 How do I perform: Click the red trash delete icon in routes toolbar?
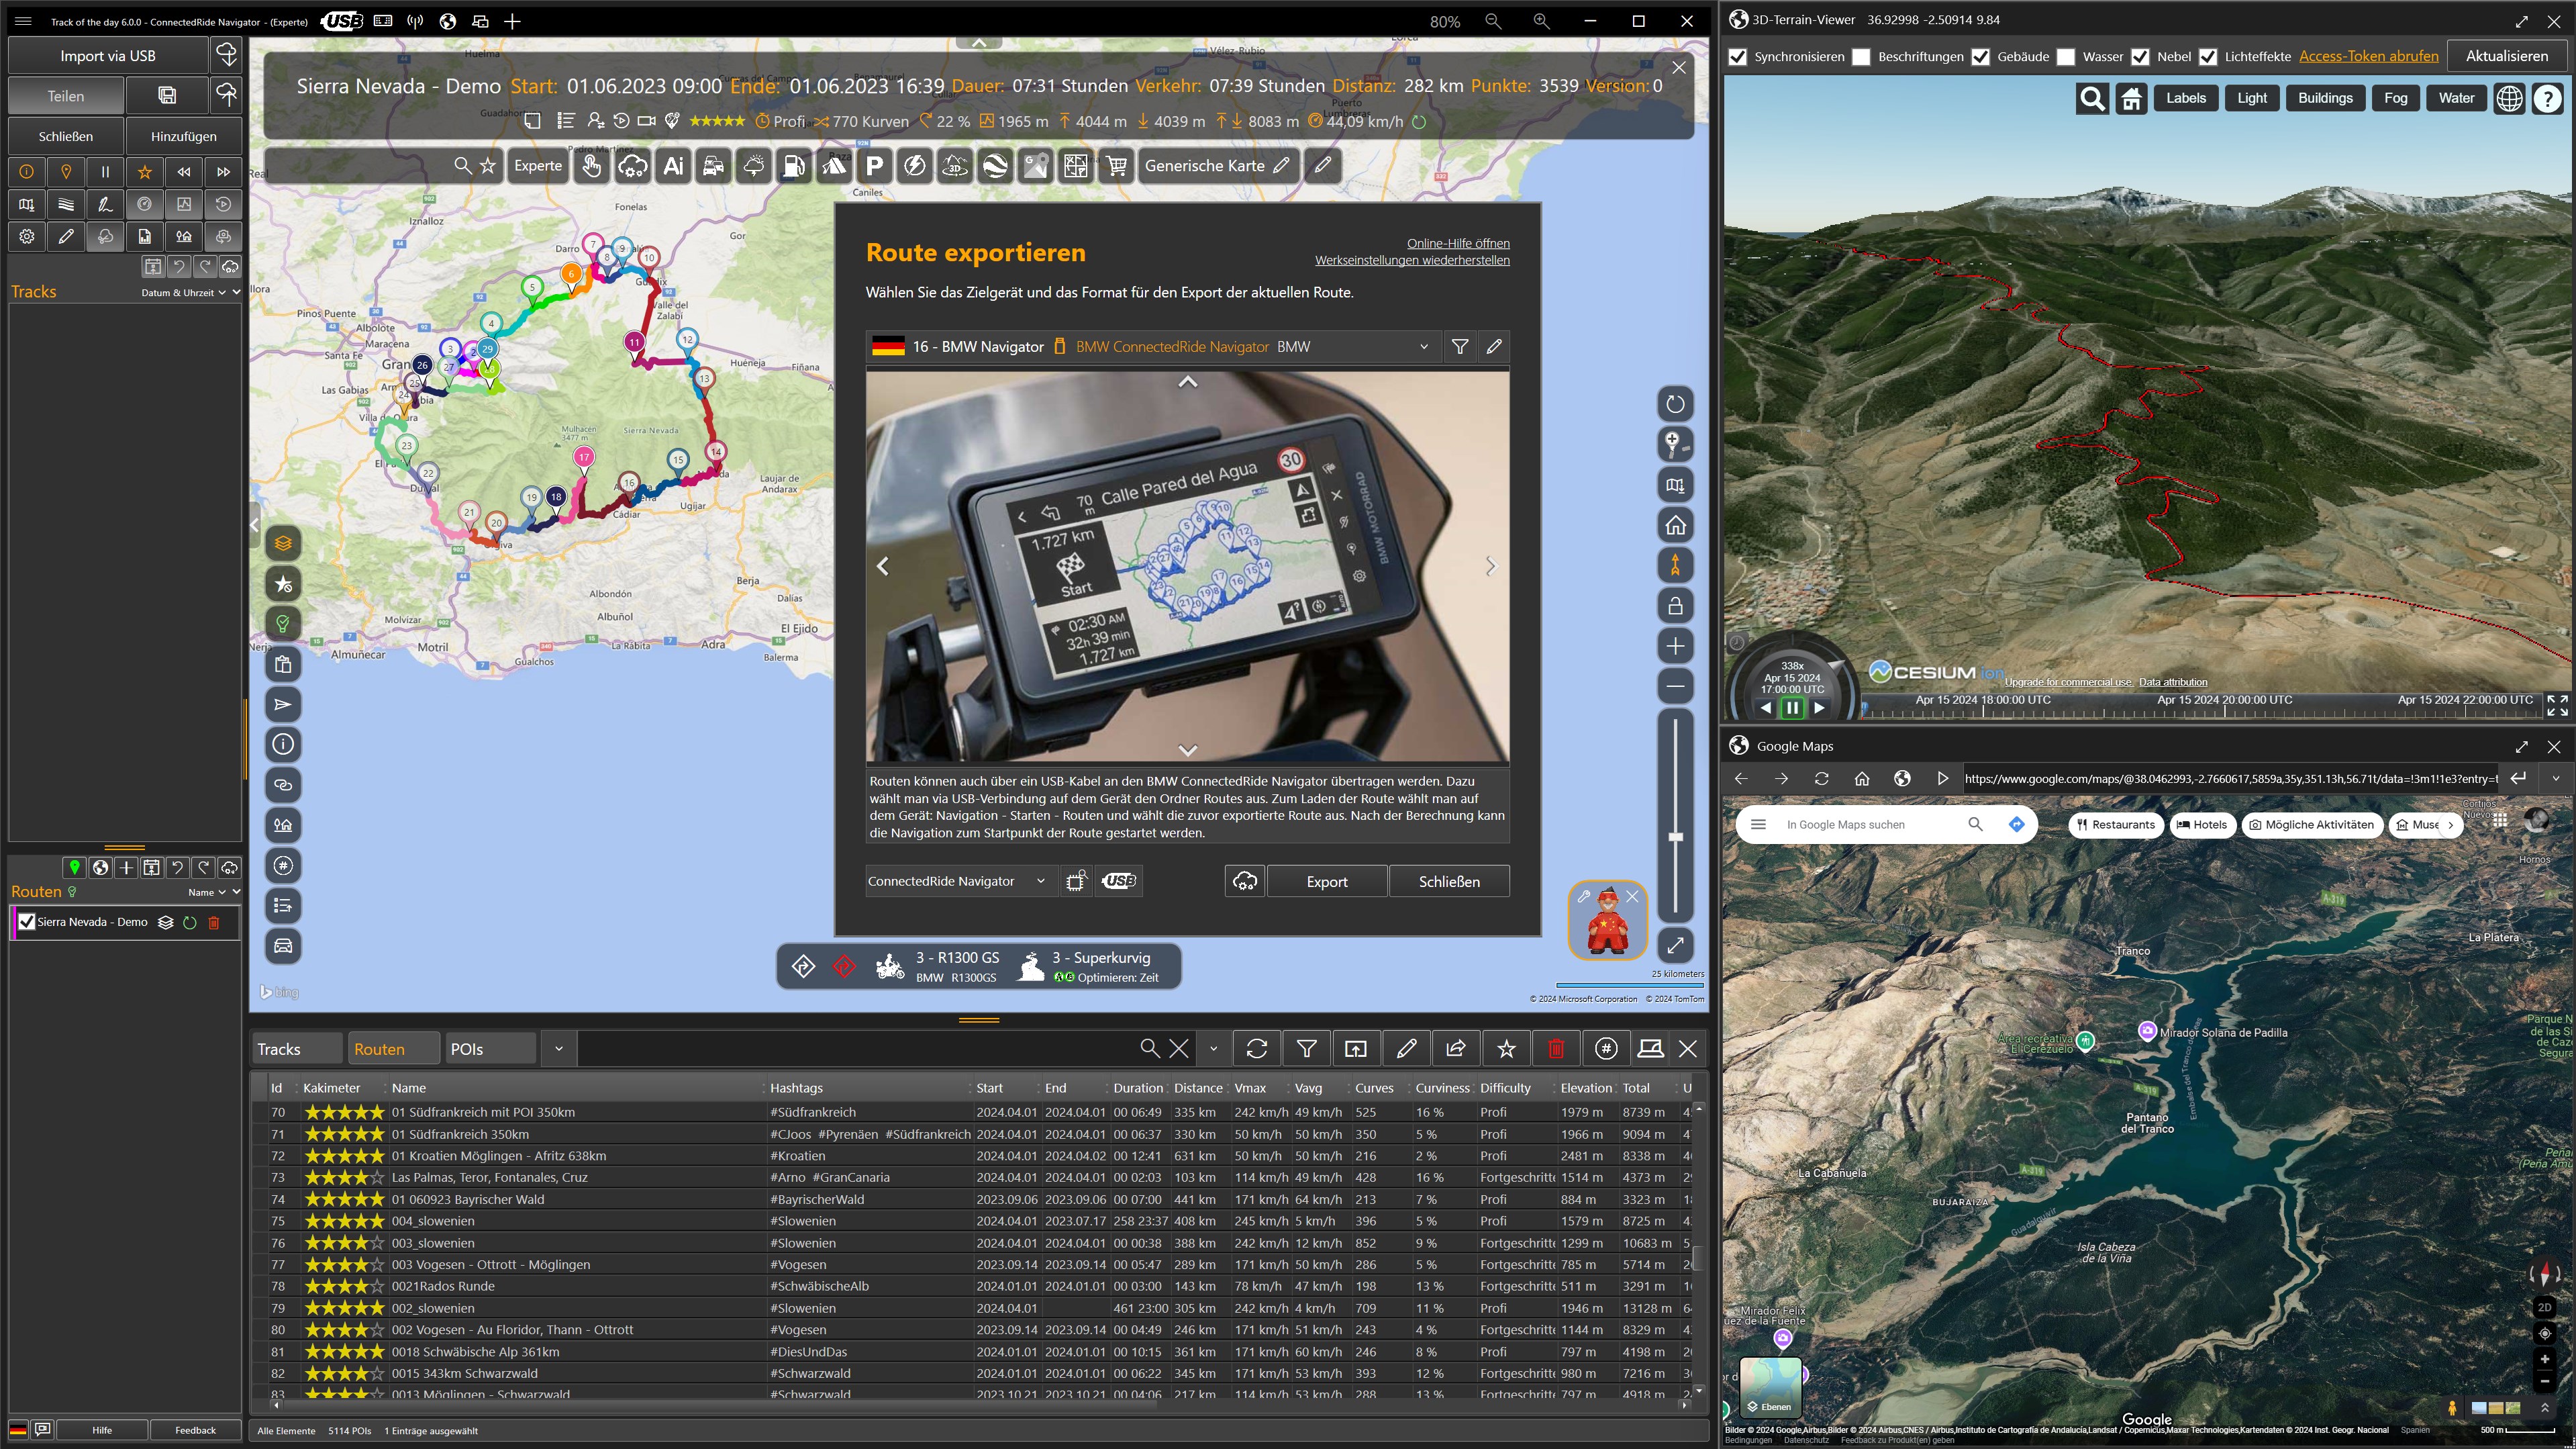pos(1555,1047)
